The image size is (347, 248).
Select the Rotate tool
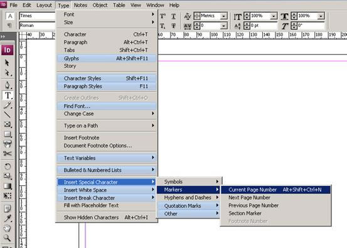pyautogui.click(x=7, y=166)
